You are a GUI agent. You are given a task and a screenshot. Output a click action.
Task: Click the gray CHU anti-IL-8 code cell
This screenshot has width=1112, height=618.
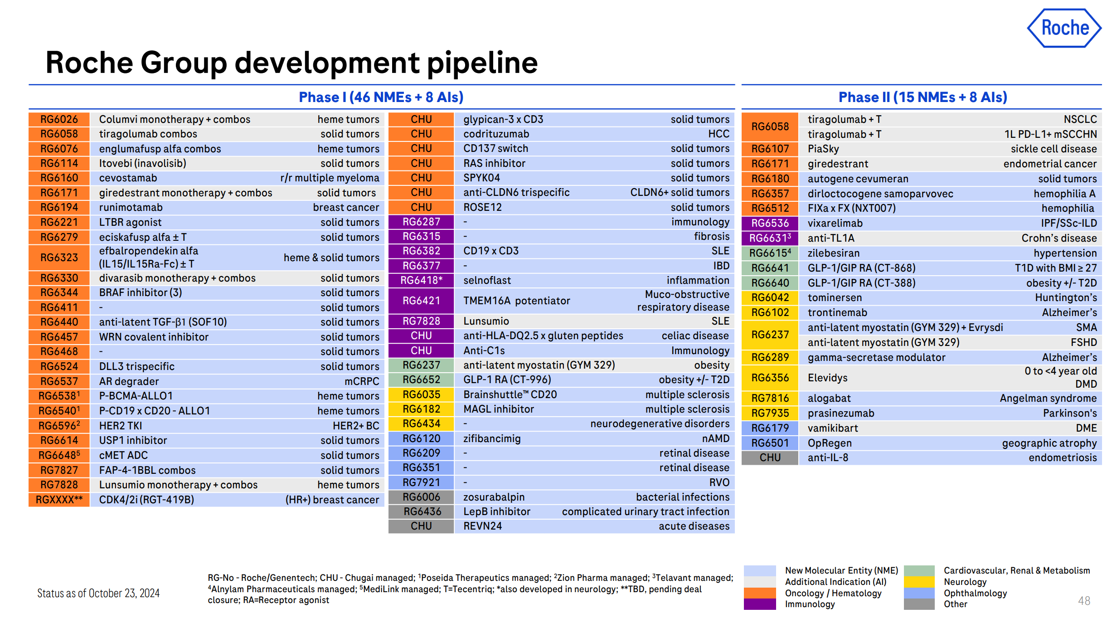tap(770, 457)
